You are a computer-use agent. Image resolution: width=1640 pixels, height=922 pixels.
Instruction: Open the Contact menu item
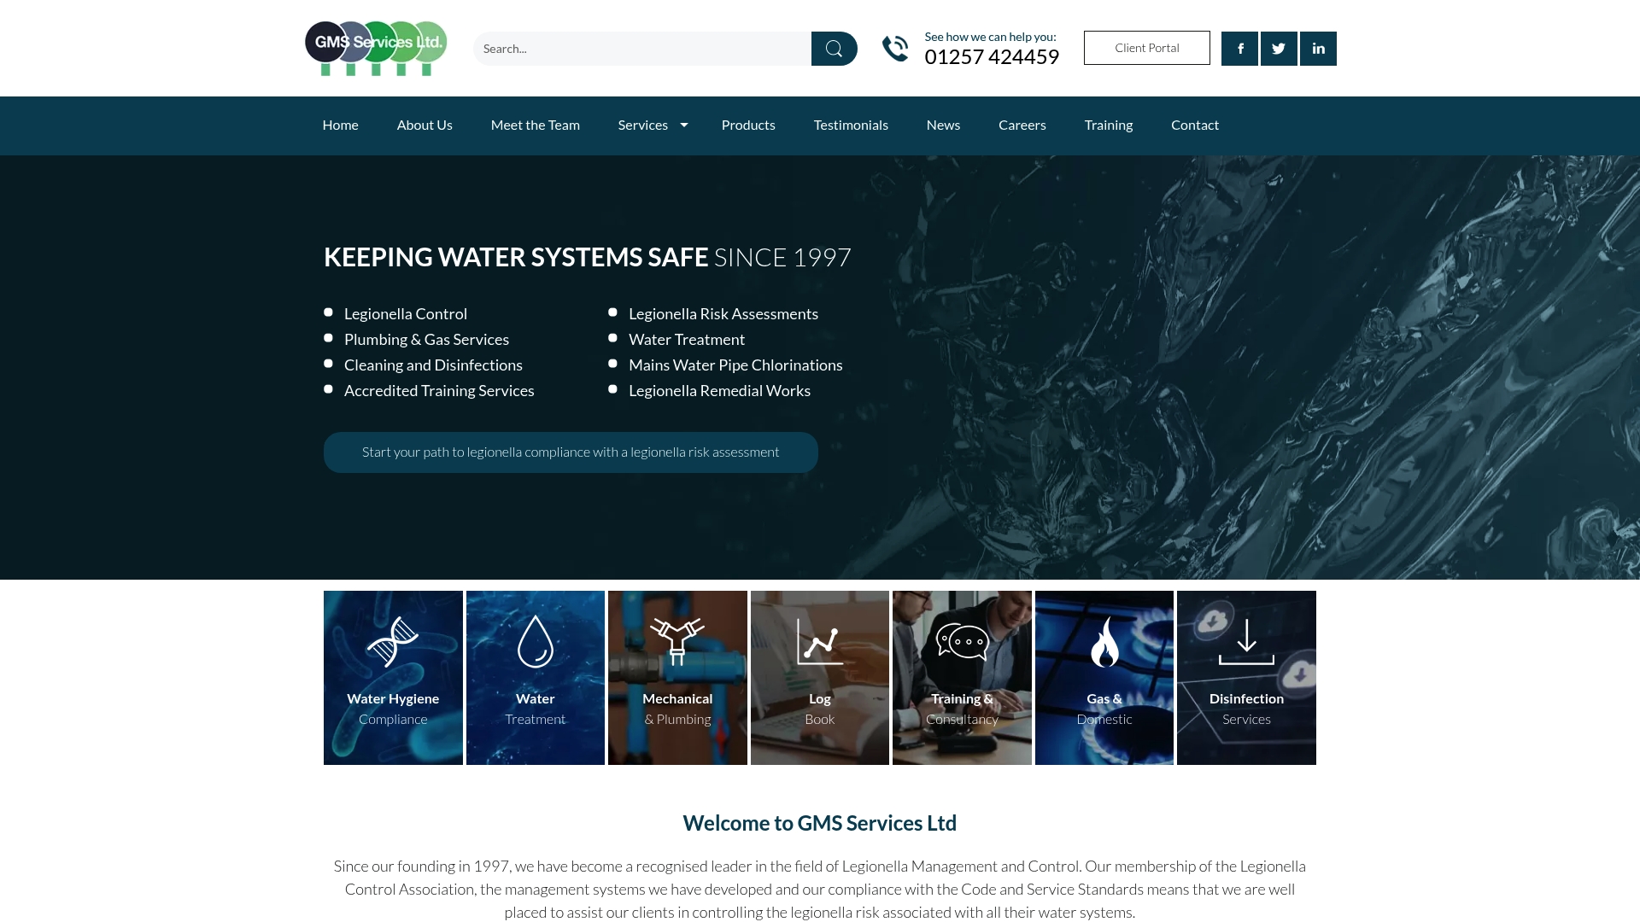coord(1195,125)
